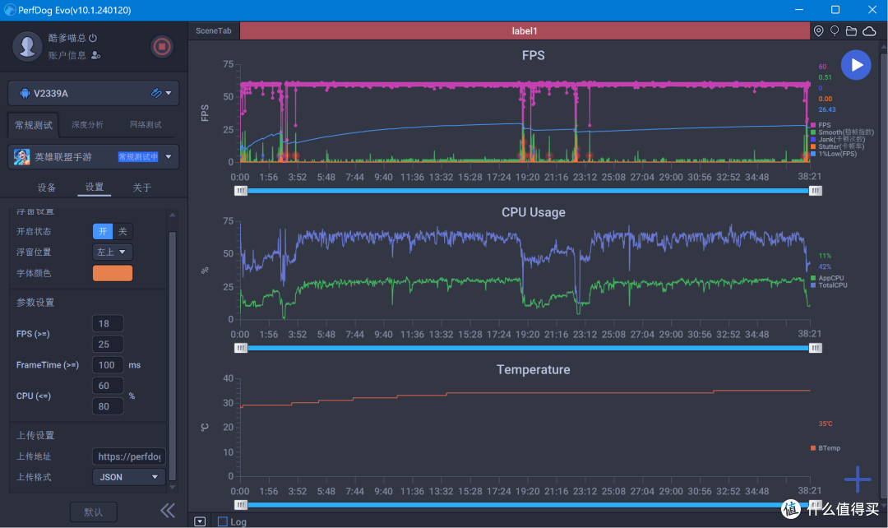Click the cloud upload icon
Viewport: 888px width, 528px height.
tap(869, 31)
